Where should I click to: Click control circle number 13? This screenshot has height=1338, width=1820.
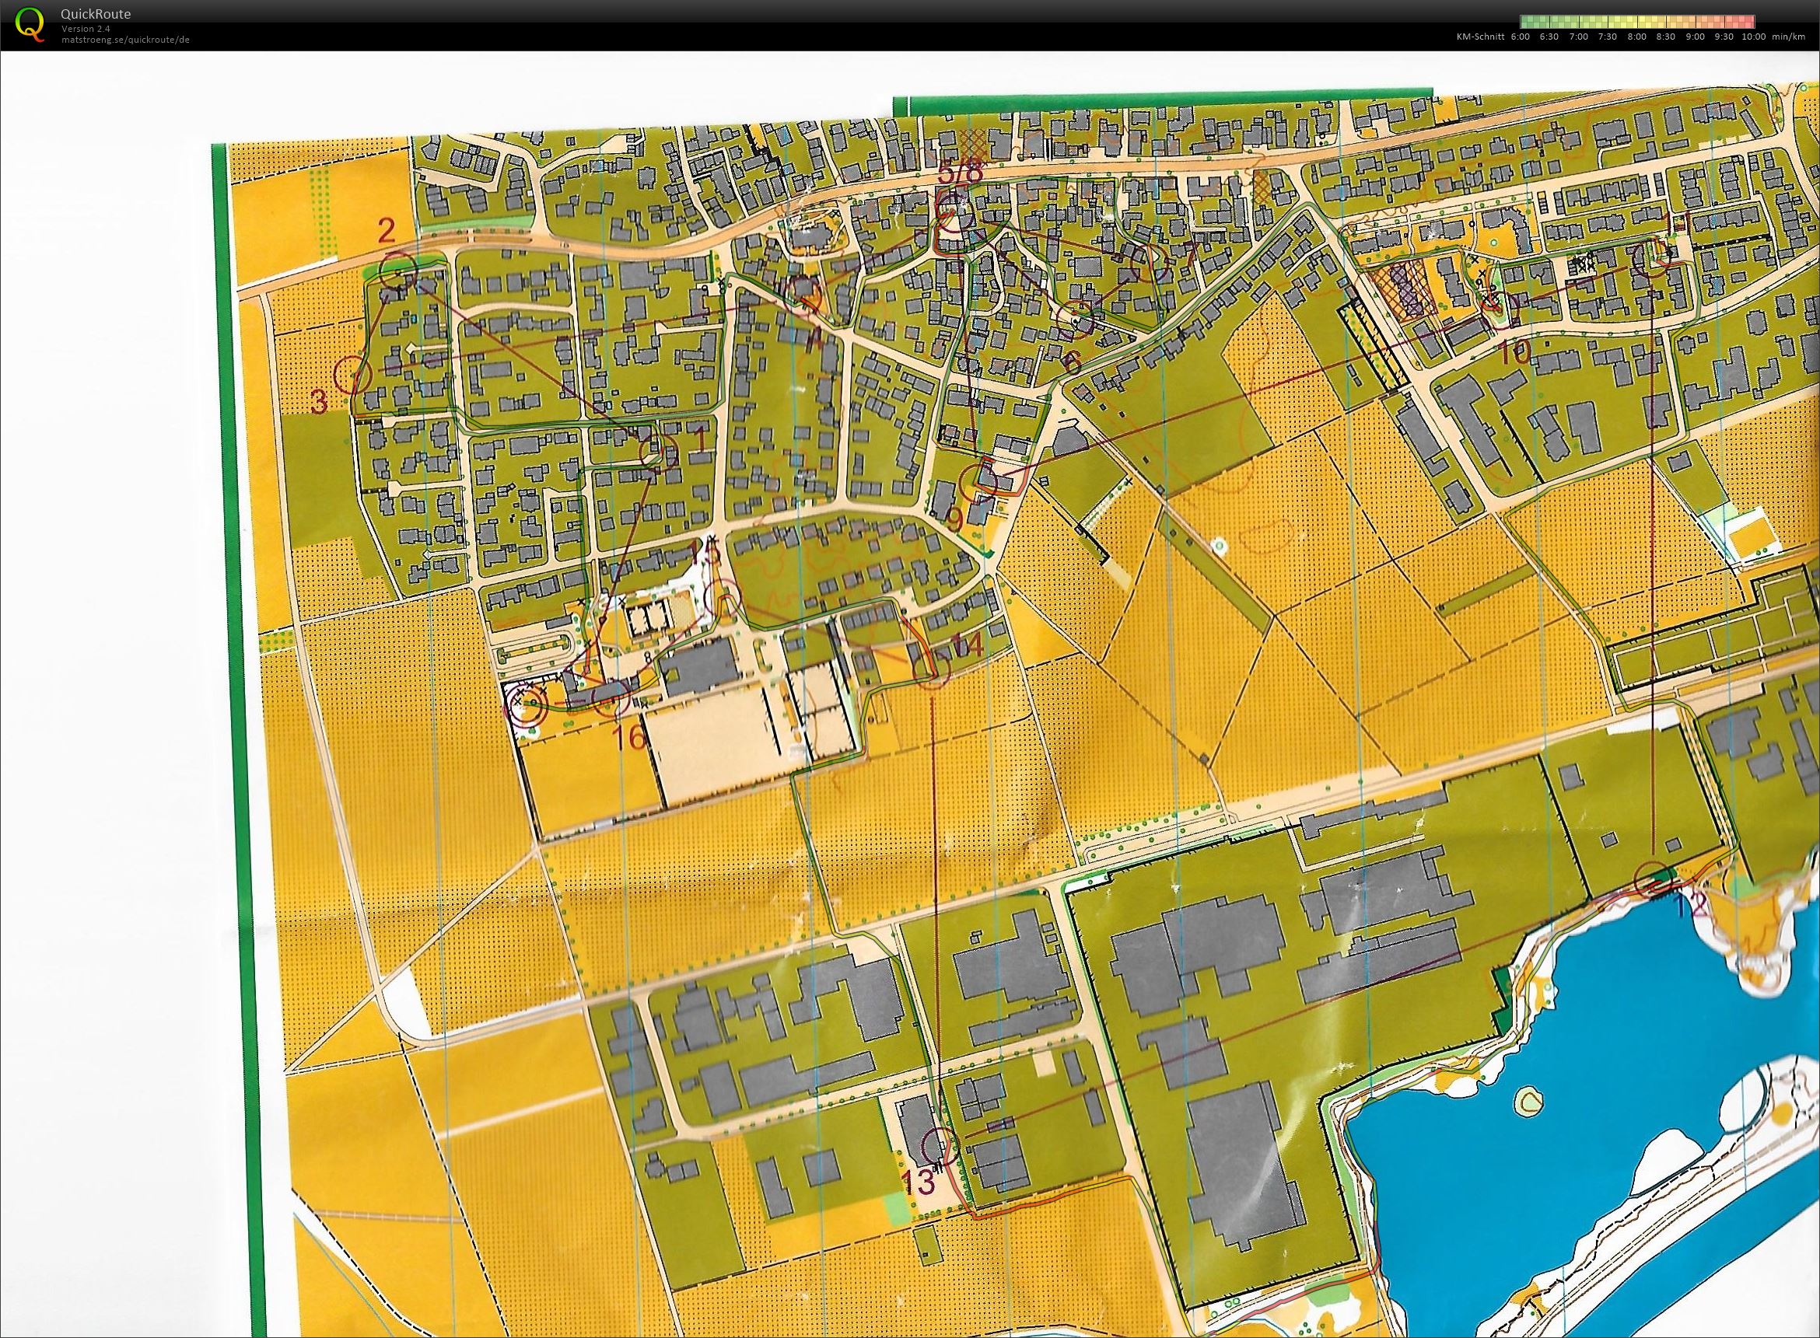click(941, 1145)
